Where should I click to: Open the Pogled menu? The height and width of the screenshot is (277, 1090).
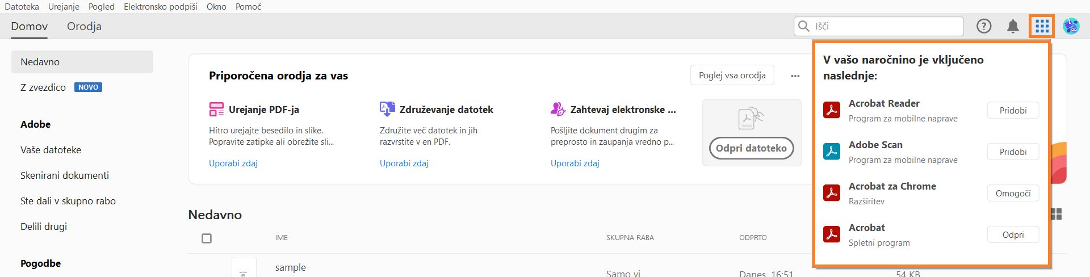102,7
